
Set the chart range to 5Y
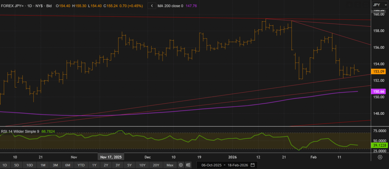(x=130, y=165)
